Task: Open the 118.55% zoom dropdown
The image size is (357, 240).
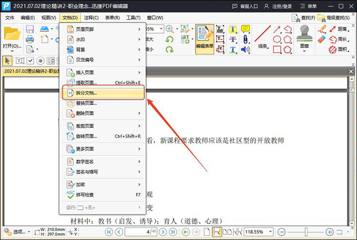Action: pyautogui.click(x=270, y=232)
